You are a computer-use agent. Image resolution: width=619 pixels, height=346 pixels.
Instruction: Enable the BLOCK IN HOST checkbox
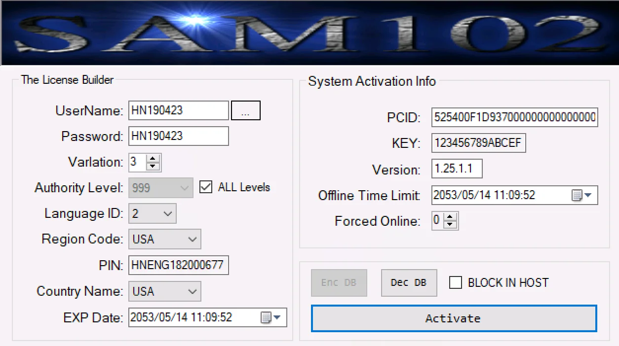[456, 282]
